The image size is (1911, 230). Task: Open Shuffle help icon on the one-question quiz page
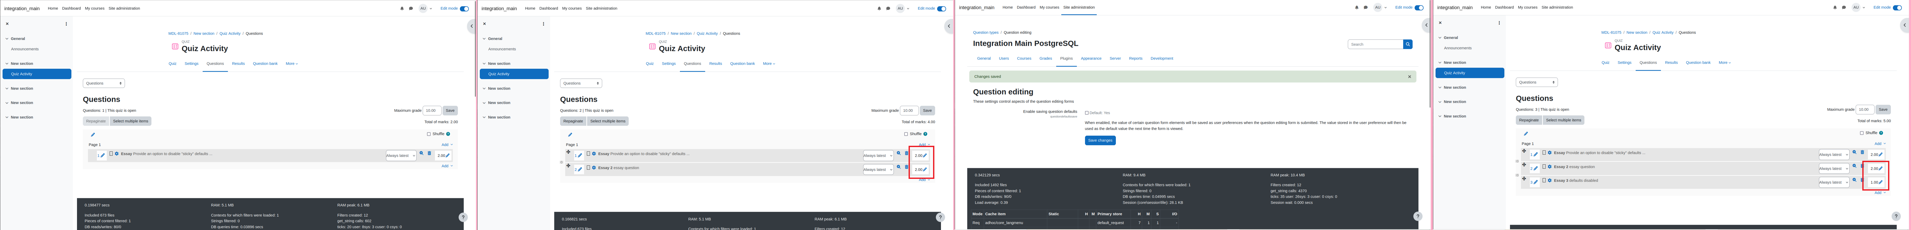[448, 134]
